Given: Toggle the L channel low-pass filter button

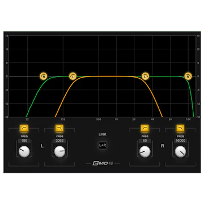Looking at the screenshot, I should (x=59, y=128).
